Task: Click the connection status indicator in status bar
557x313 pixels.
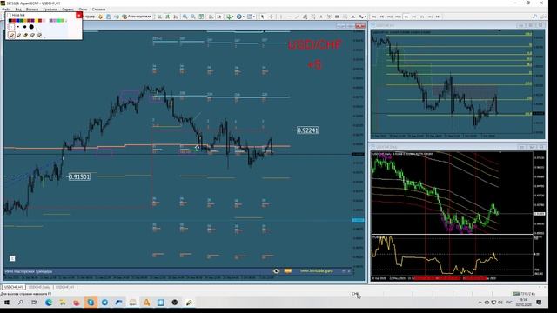Action: click(524, 294)
